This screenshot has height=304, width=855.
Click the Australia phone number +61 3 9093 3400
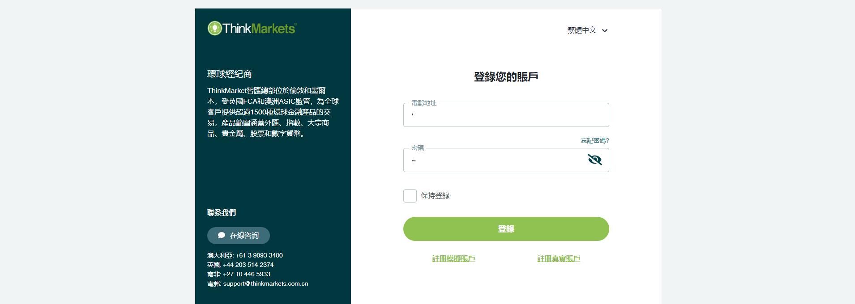[259, 255]
